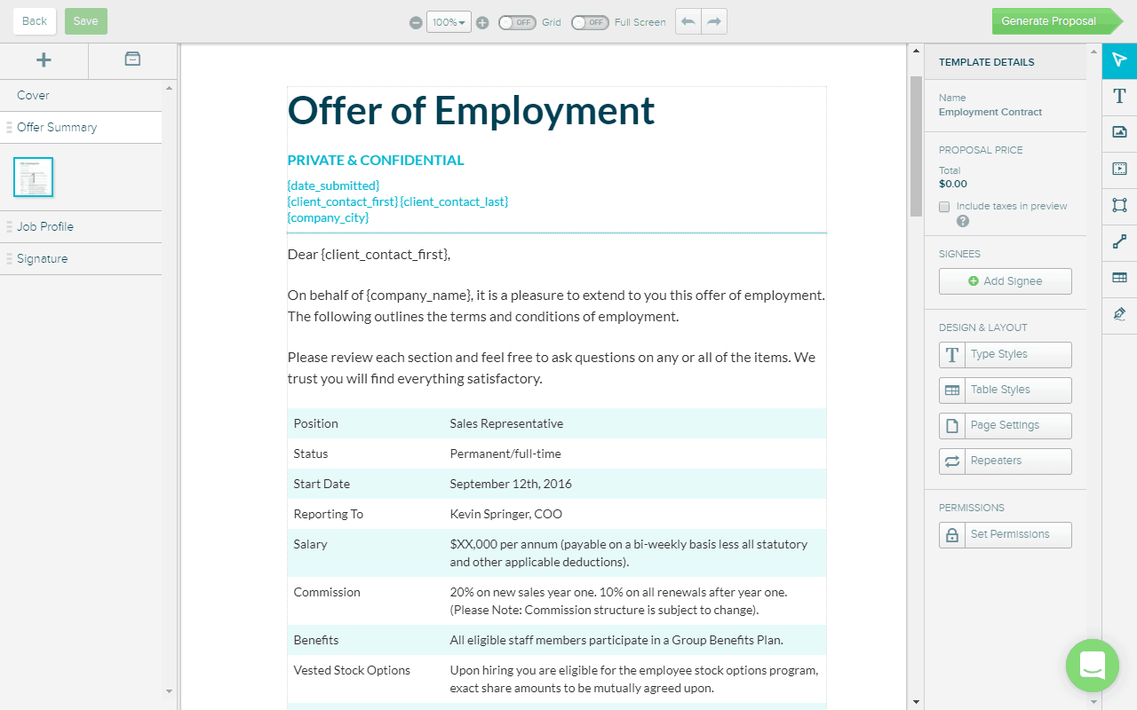Open the Signature section

click(x=81, y=259)
